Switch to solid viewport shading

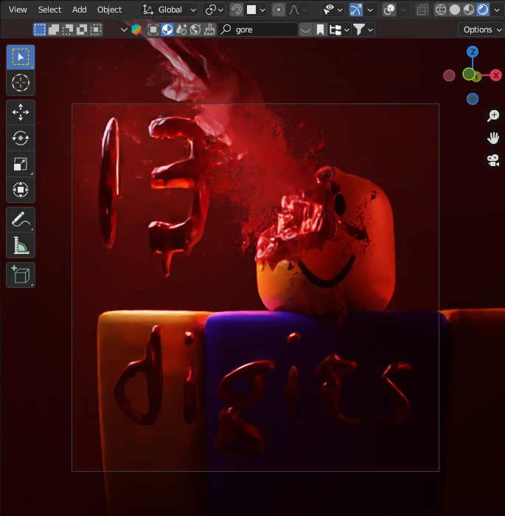pyautogui.click(x=455, y=10)
